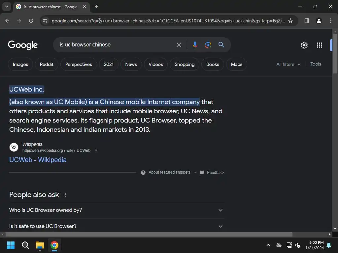Open the Chrome three-dot menu
This screenshot has width=338, height=253.
point(331,21)
